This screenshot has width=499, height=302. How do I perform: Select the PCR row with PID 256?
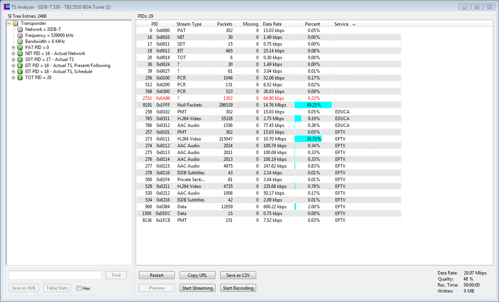pos(269,78)
